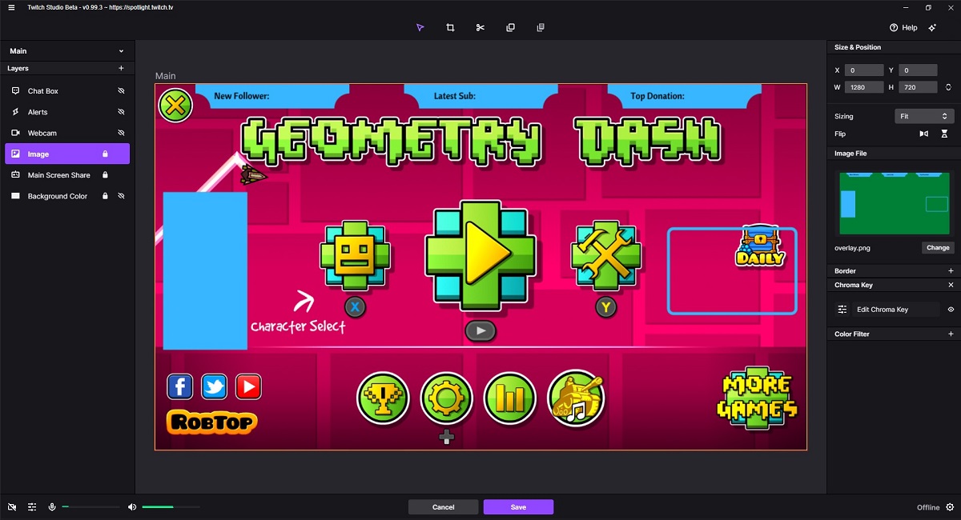Select the scissors cut tool
The width and height of the screenshot is (961, 520).
pyautogui.click(x=480, y=27)
